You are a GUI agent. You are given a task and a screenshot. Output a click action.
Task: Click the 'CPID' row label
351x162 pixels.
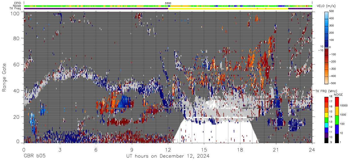17,3
